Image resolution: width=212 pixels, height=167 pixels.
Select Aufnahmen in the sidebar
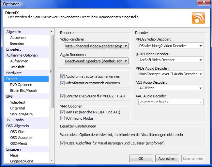coord(26,61)
